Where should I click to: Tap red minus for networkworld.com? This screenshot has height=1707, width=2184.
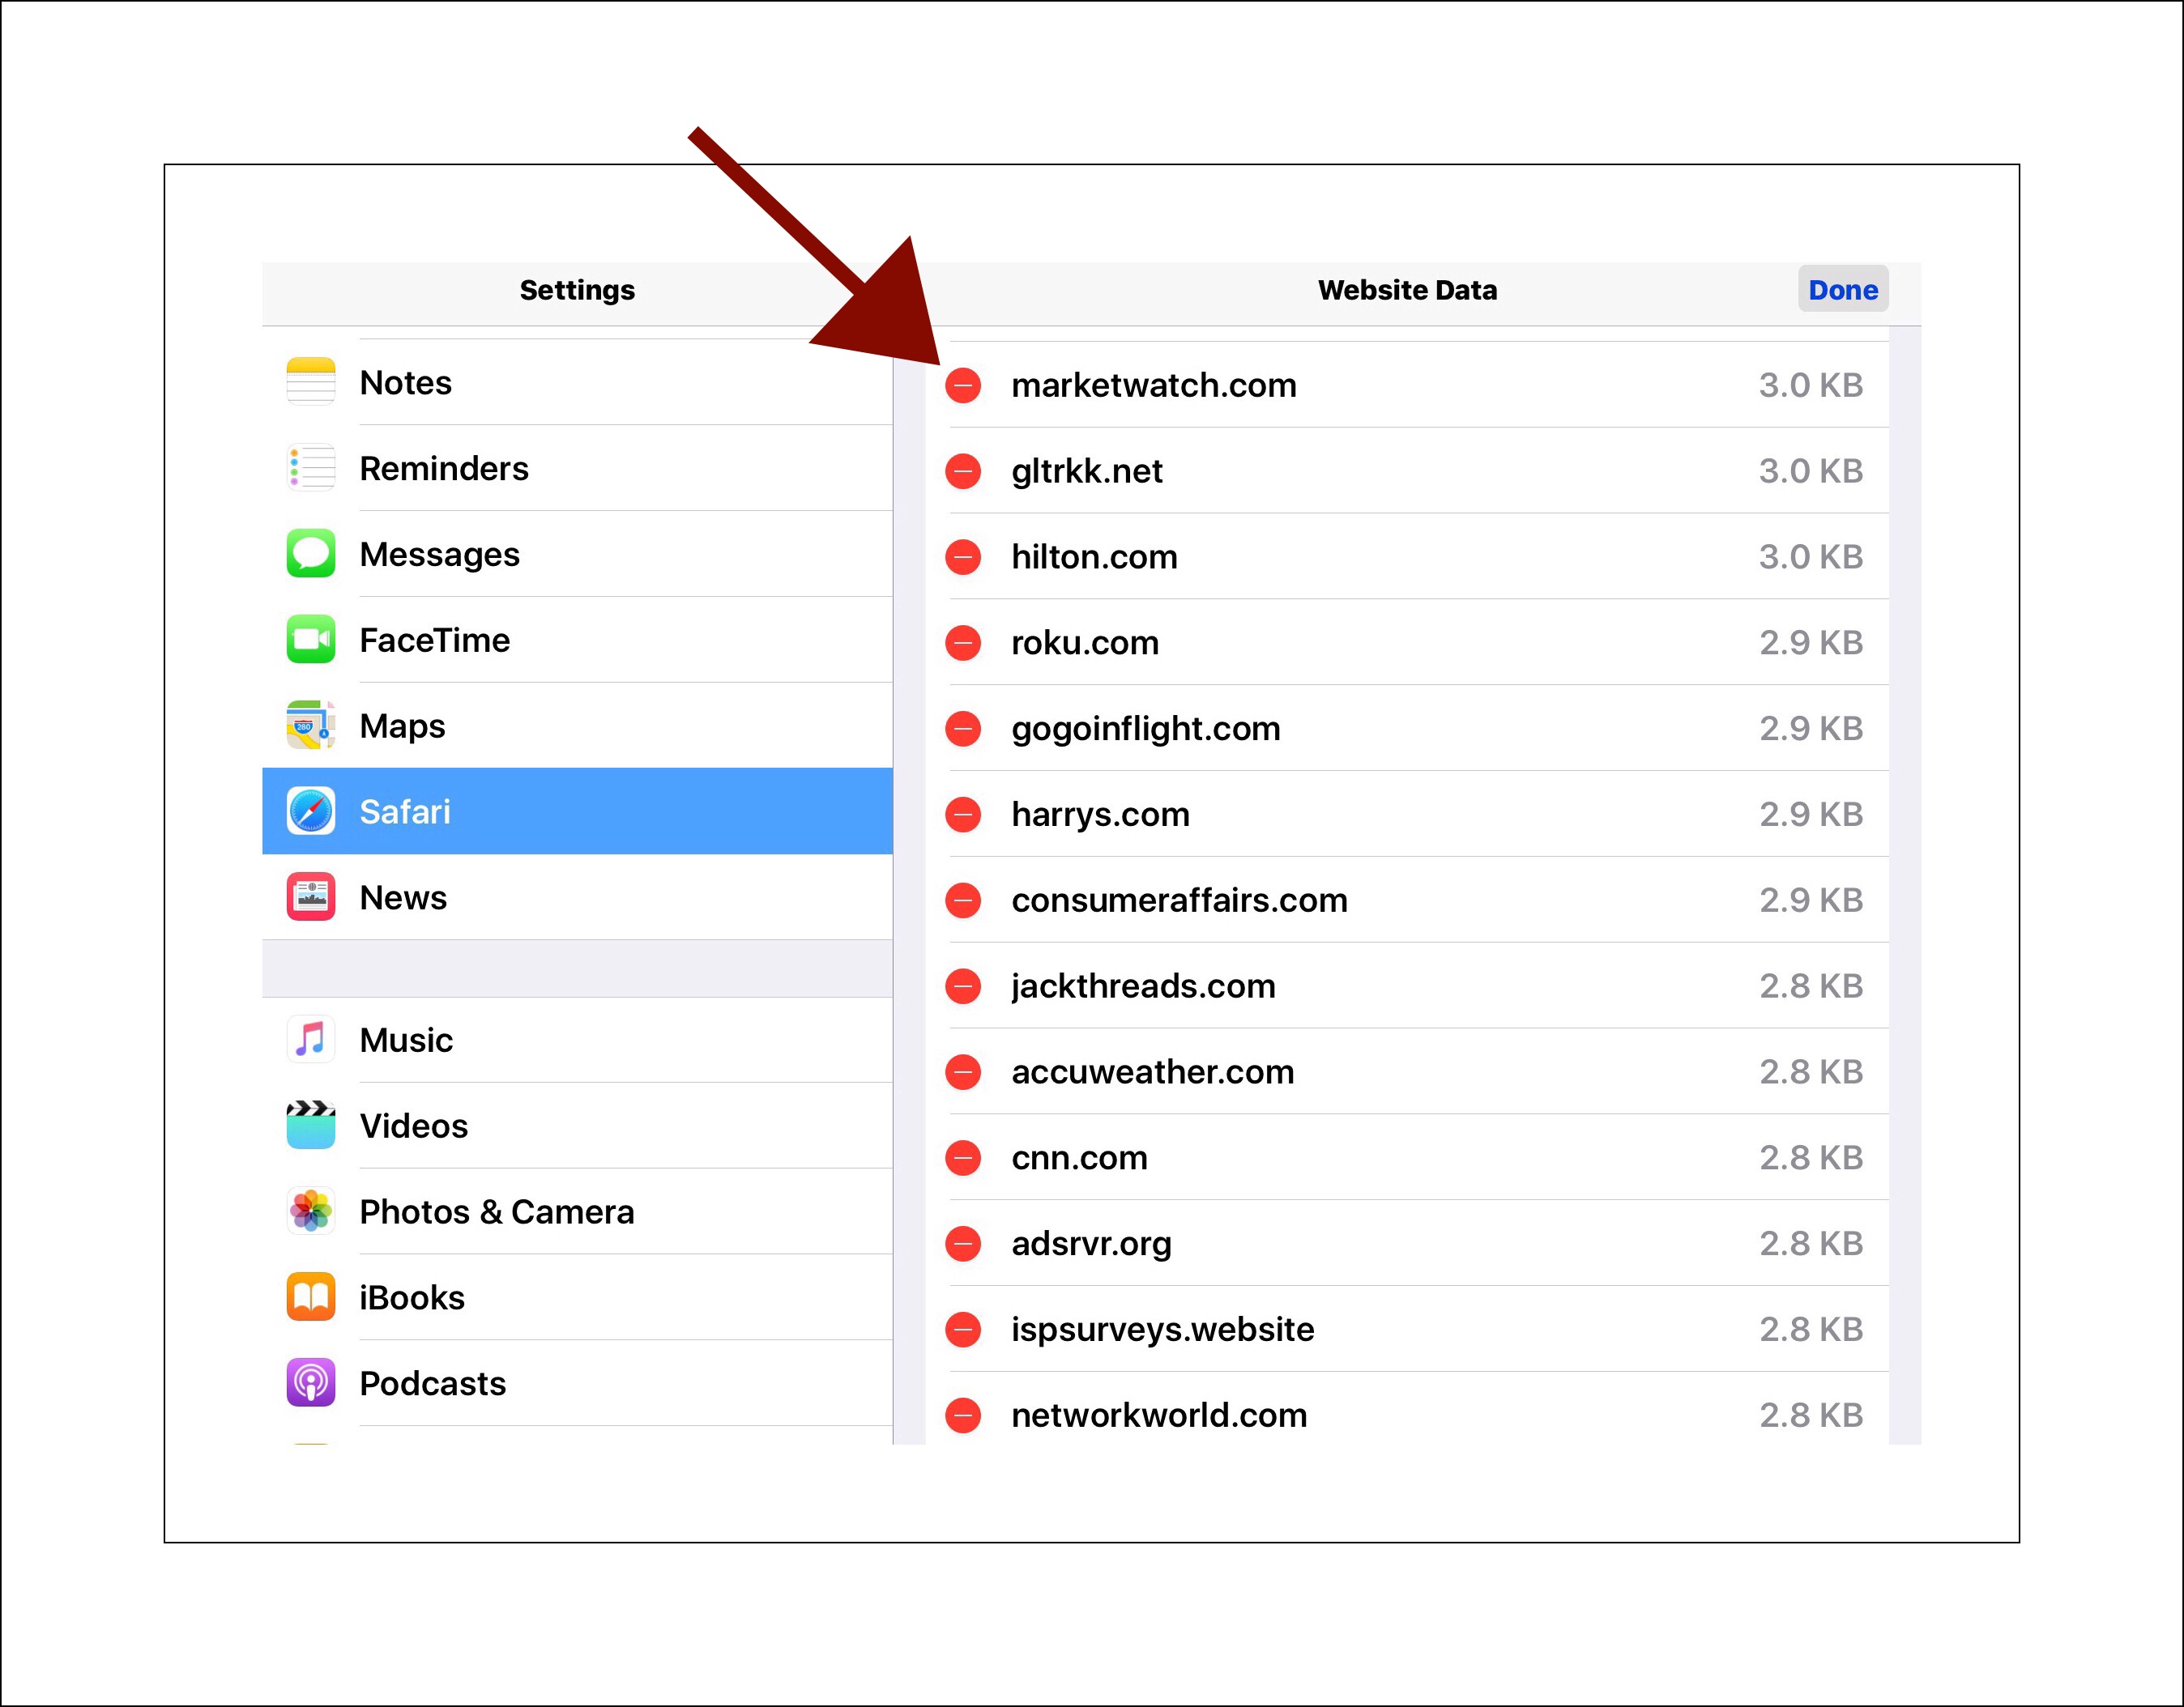coord(963,1415)
